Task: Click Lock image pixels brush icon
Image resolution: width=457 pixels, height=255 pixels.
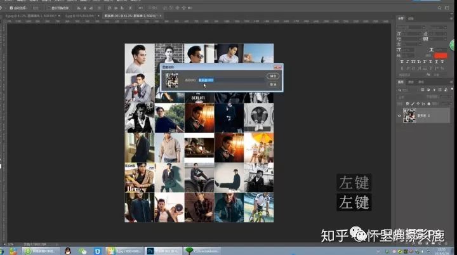Action: click(413, 104)
